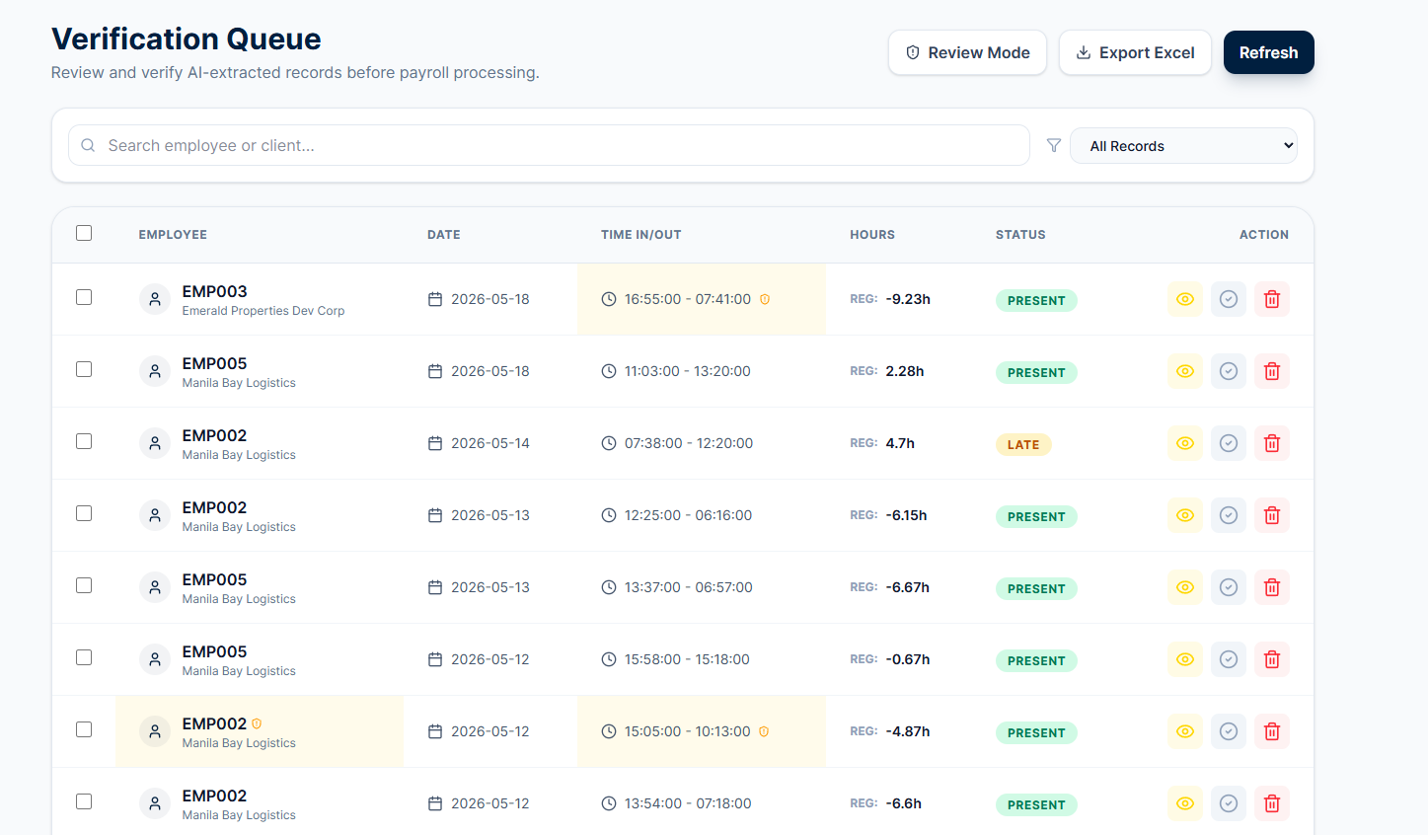Click the -9.23h hours value

908,299
